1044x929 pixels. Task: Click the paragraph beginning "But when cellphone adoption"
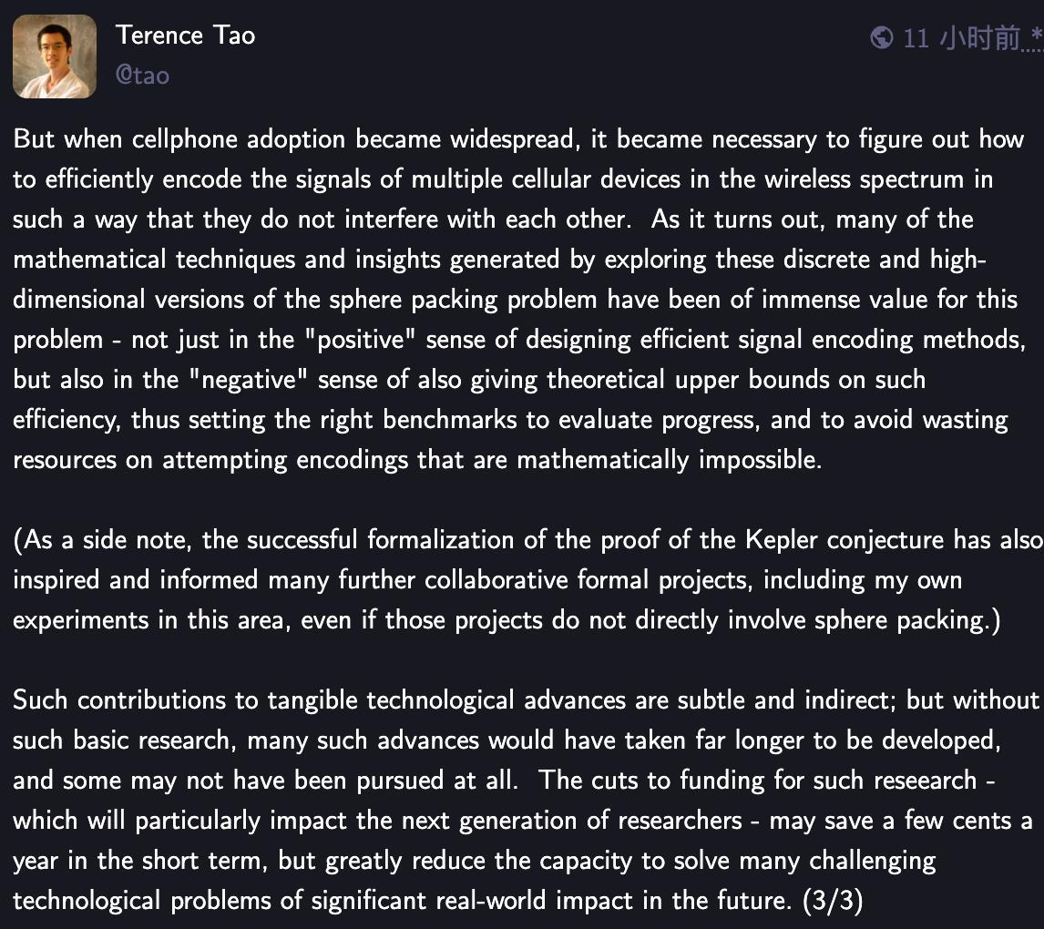tap(519, 299)
